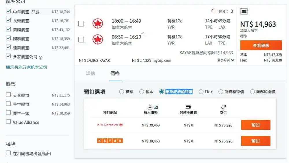This screenshot has height=163, width=289.
Task: Check the 寰宇一家 alliance filter
Action: coord(8,113)
